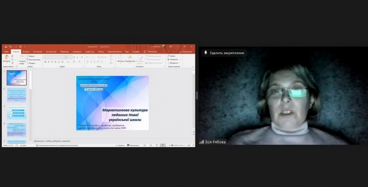
Task: Click the Создать слайд icon
Action: coord(21,58)
